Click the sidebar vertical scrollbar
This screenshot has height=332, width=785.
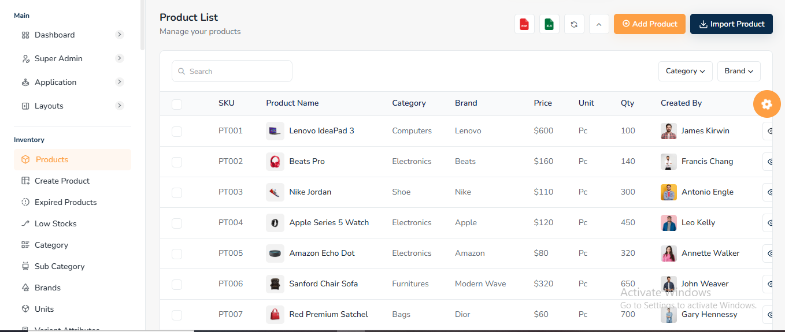pos(142,25)
